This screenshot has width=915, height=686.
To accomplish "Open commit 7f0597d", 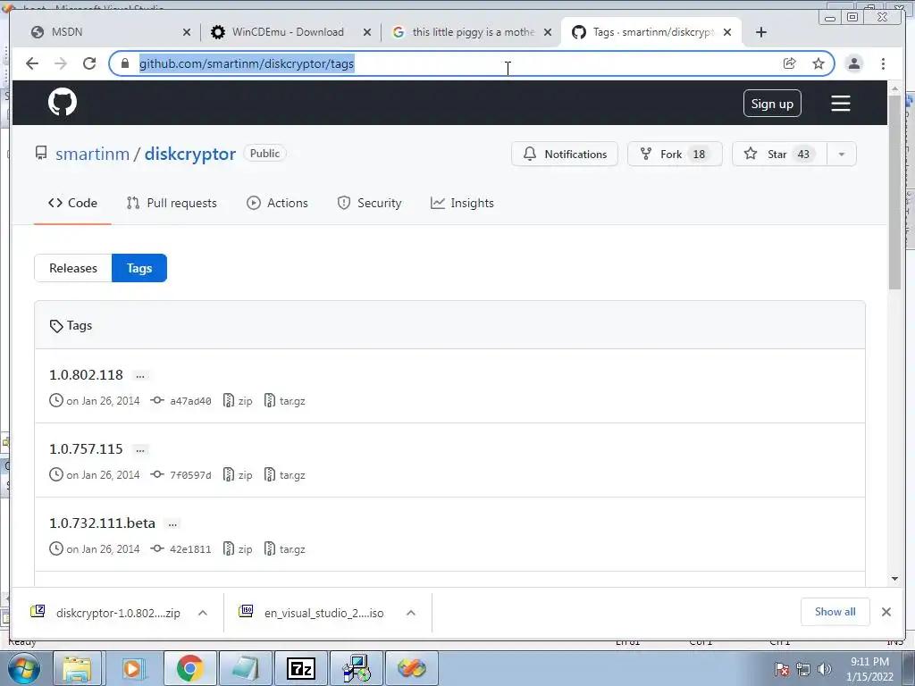I will pyautogui.click(x=190, y=475).
